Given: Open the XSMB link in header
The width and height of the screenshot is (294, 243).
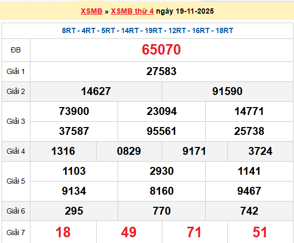Looking at the screenshot, I should click(91, 11).
